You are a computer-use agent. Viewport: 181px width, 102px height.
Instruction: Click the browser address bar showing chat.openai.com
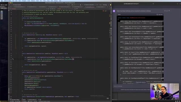[132, 4]
